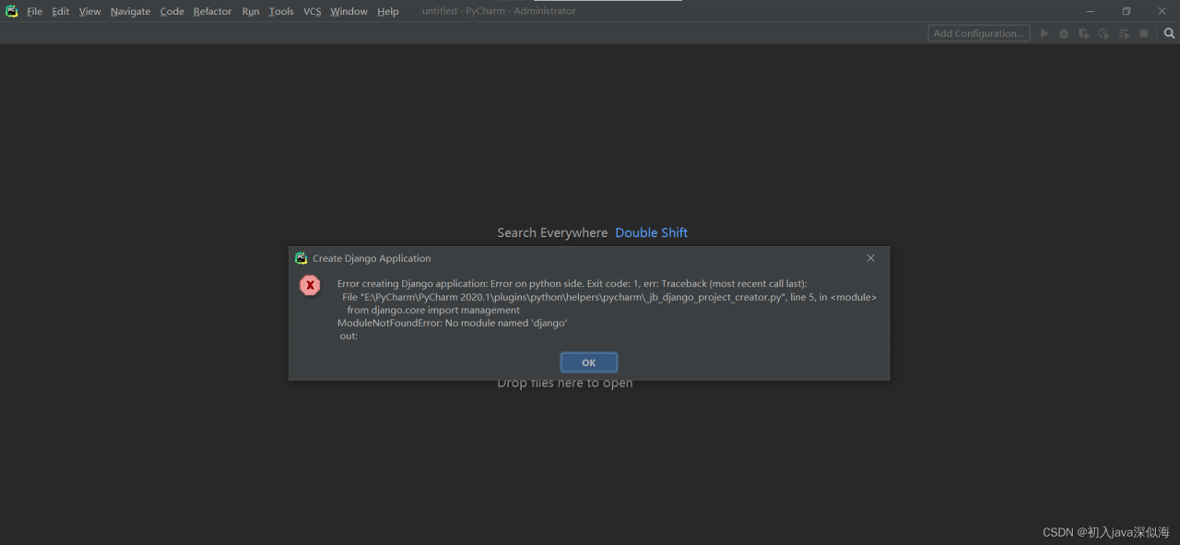
Task: Click the 'out:' line in dialog
Action: click(348, 336)
